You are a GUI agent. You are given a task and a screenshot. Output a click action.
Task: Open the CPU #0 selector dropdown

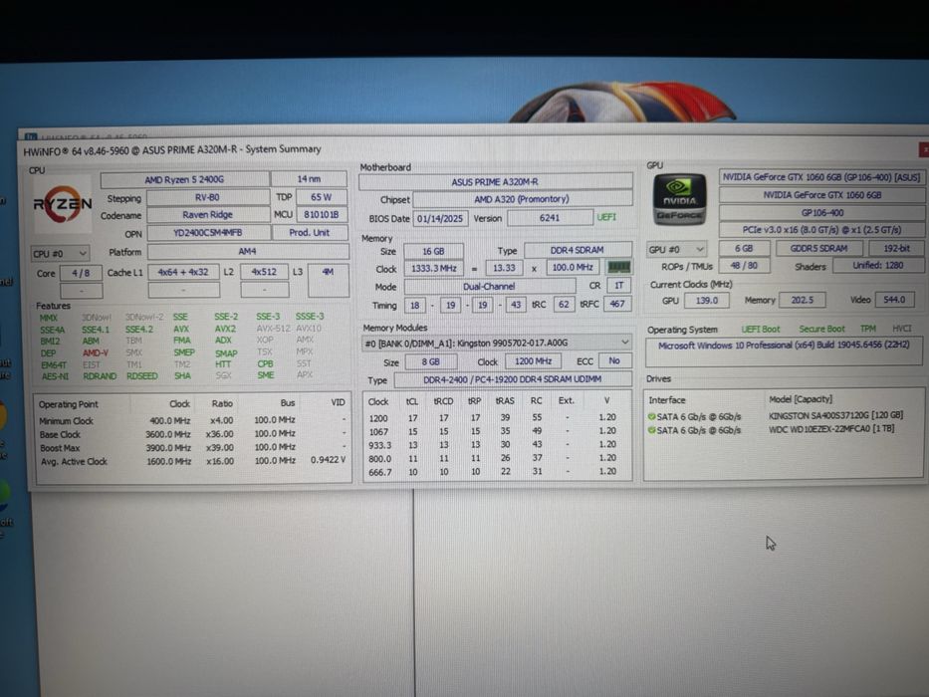pyautogui.click(x=60, y=254)
